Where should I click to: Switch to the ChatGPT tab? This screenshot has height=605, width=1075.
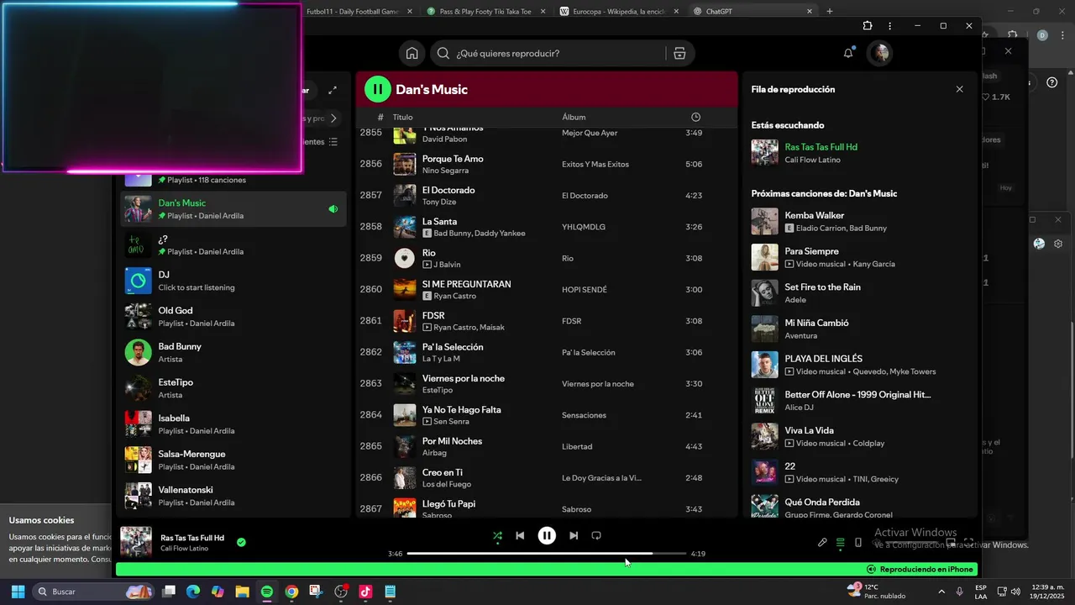tap(752, 12)
